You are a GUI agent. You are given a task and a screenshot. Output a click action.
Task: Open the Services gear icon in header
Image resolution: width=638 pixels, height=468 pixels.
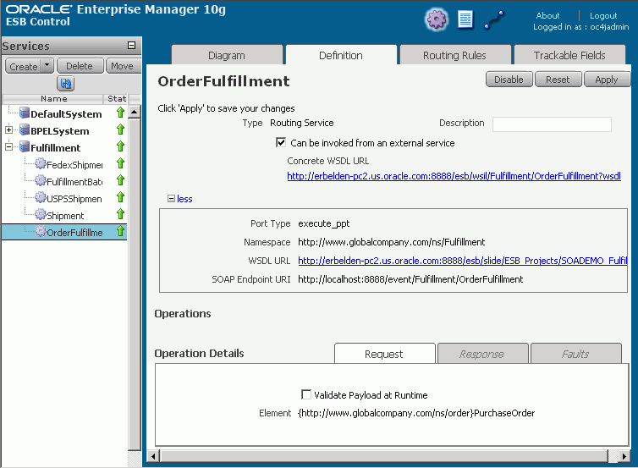tap(436, 19)
